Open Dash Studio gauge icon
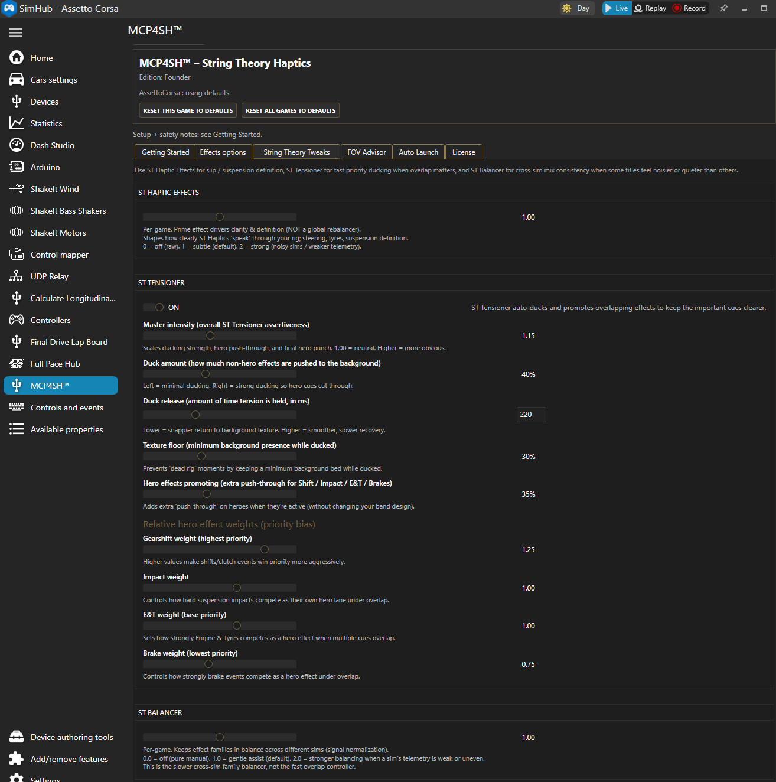This screenshot has height=782, width=776. [x=17, y=145]
